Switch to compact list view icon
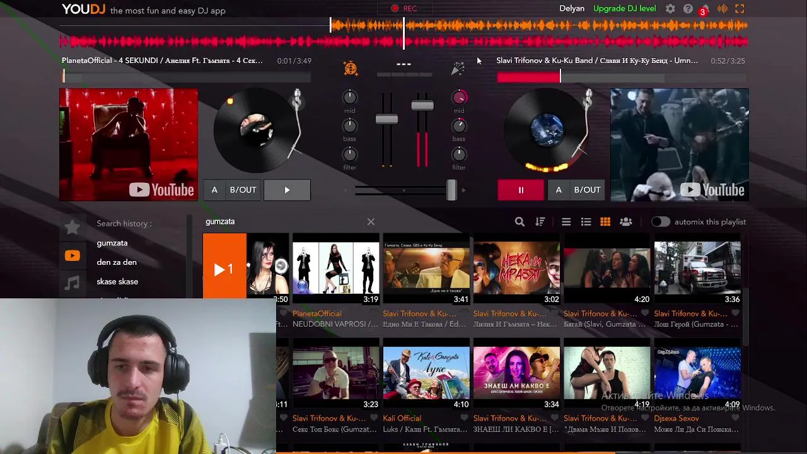 pos(566,222)
